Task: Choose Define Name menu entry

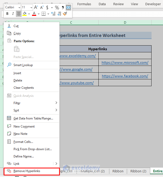Action: tap(32, 156)
